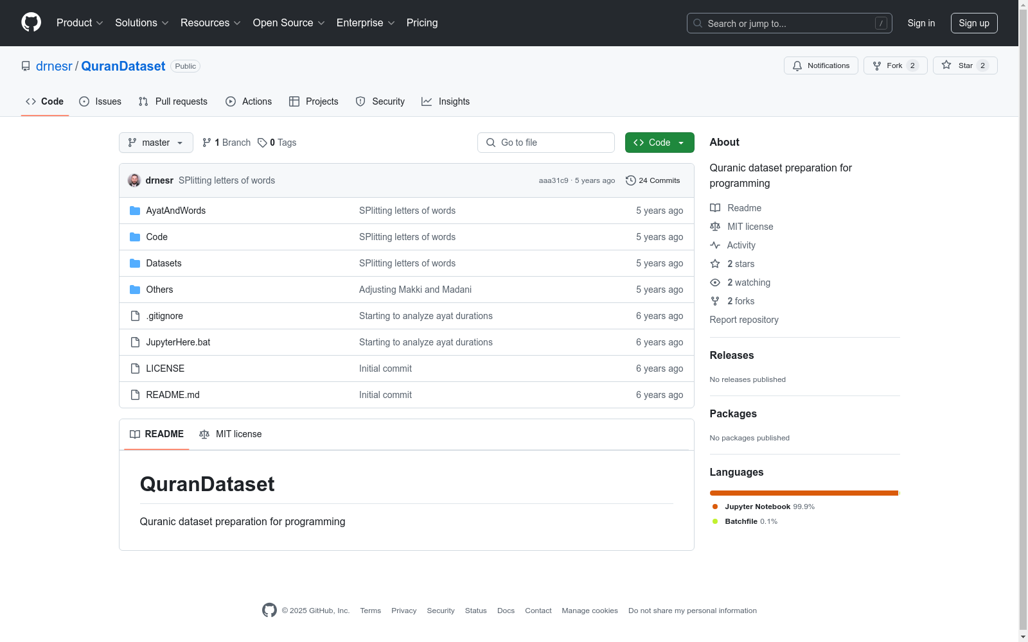The height and width of the screenshot is (642, 1028).
Task: Switch to MIT license tab in readme panel
Action: click(231, 434)
